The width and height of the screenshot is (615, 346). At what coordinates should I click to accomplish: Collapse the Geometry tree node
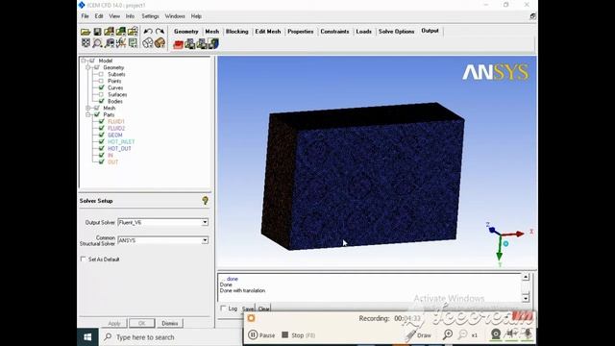[88, 67]
